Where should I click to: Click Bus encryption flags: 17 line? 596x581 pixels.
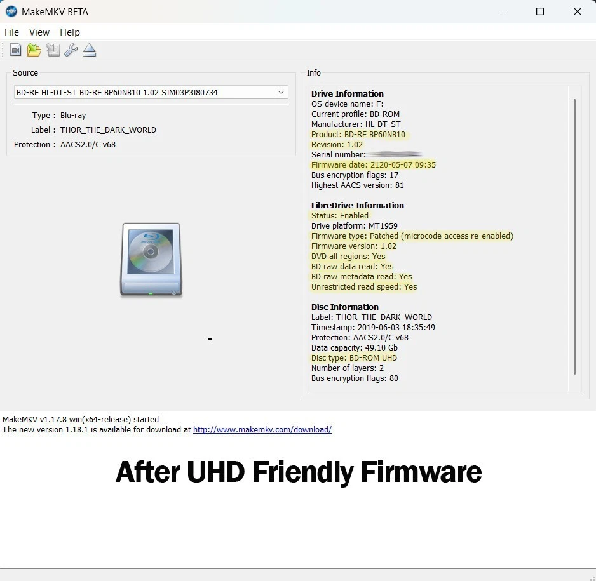pos(355,175)
